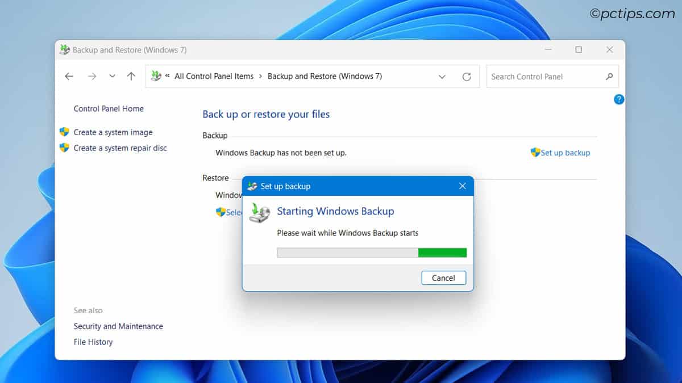
Task: Refresh the Control Panel view
Action: [x=467, y=77]
